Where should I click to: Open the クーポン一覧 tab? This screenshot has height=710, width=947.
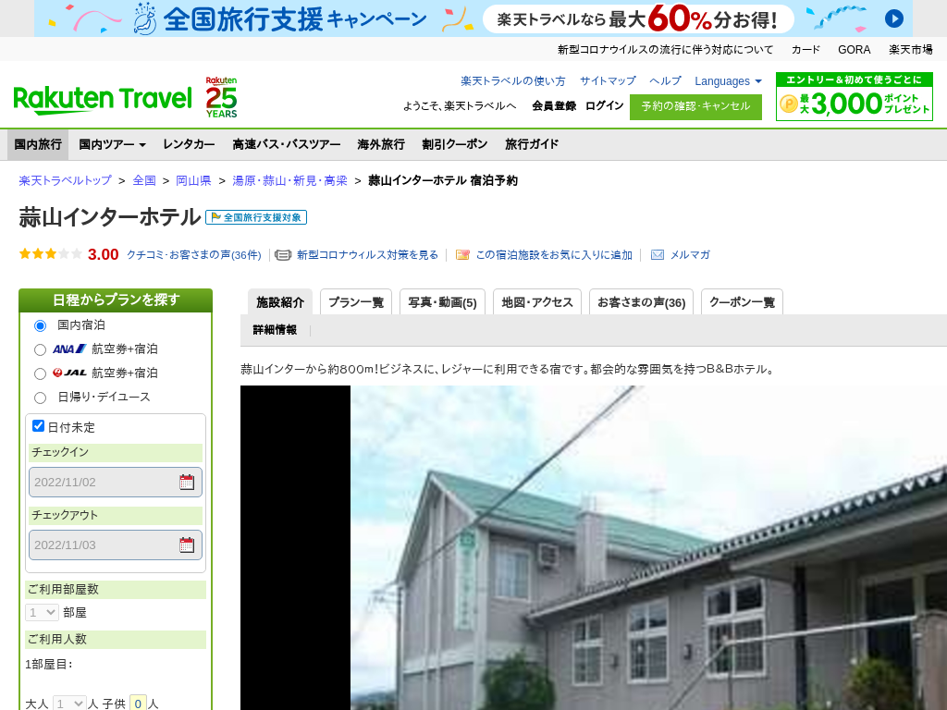pyautogui.click(x=742, y=302)
